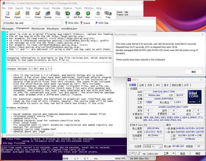Expand the CPU-Z tools dropdown arrow

[173, 153]
